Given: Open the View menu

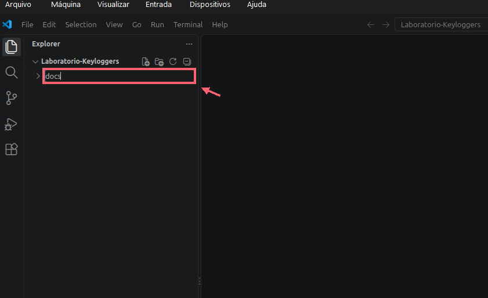Looking at the screenshot, I should (x=114, y=24).
